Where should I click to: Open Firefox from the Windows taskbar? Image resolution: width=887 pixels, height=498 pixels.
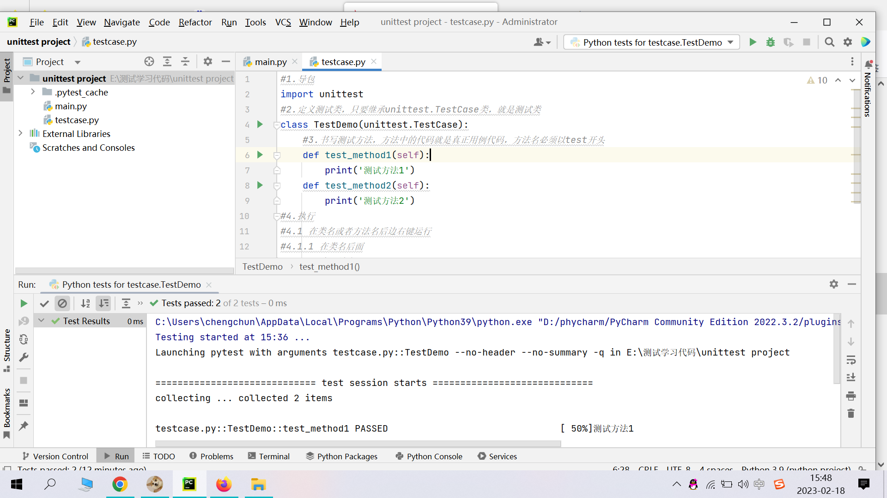tap(224, 484)
